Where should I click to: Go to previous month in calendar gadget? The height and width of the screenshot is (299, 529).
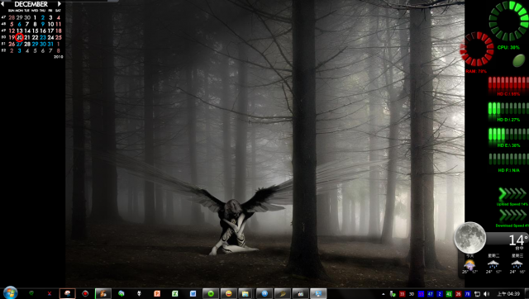pos(2,4)
